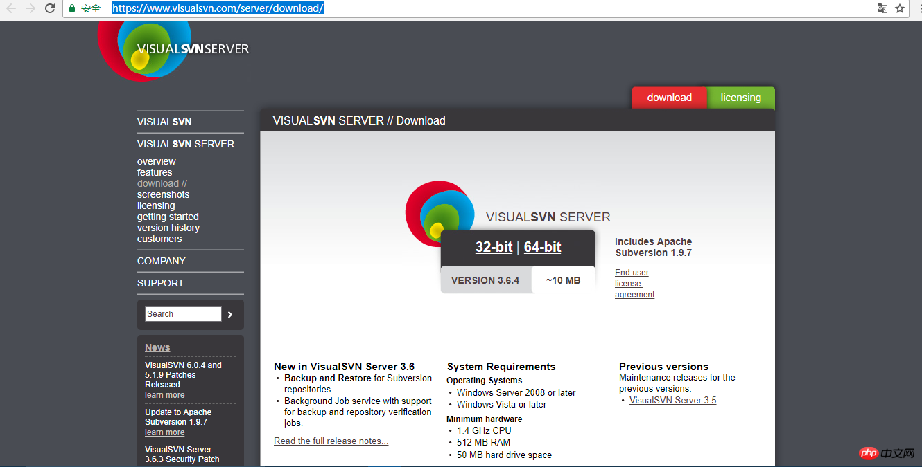Open SUPPORT sidebar section
Image resolution: width=922 pixels, height=467 pixels.
click(160, 283)
